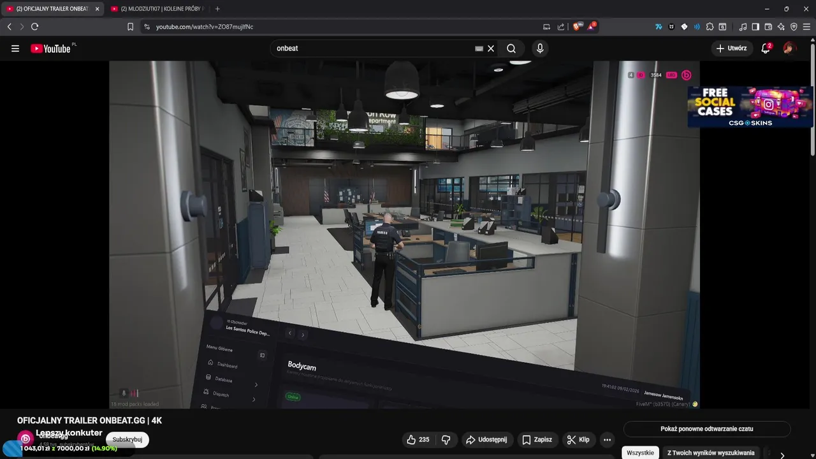Open YouTube notifications bell
The image size is (816, 459).
coord(766,48)
